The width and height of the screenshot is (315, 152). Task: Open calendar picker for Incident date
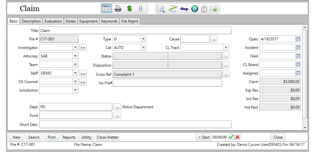(298, 48)
